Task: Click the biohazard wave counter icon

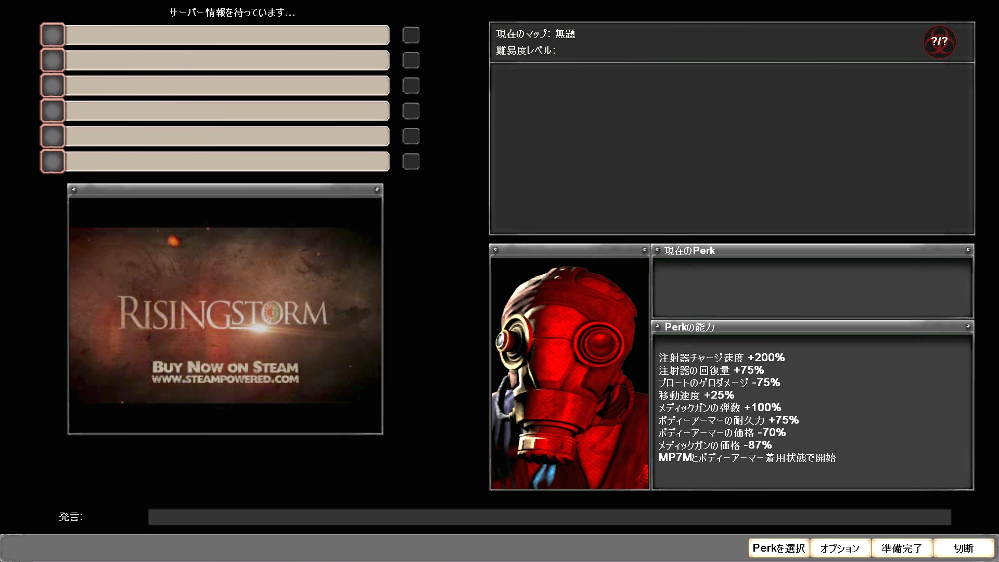Action: click(939, 42)
